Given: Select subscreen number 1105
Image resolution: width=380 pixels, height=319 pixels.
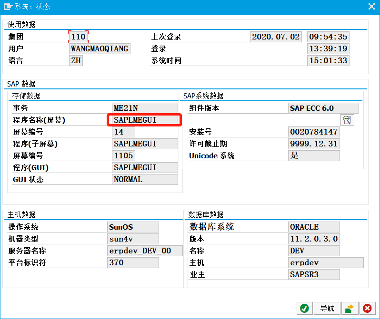Looking at the screenshot, I should coord(123,155).
